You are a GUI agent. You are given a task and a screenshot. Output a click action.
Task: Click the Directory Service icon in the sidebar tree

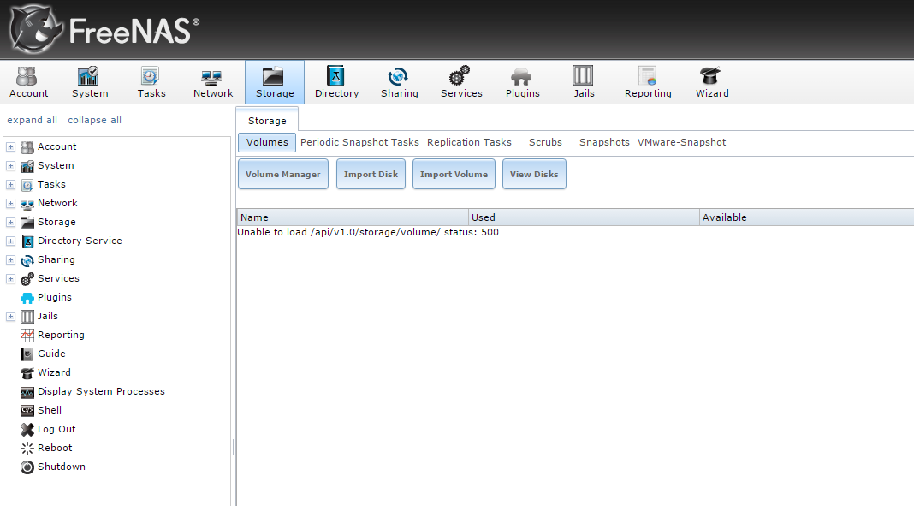click(27, 241)
